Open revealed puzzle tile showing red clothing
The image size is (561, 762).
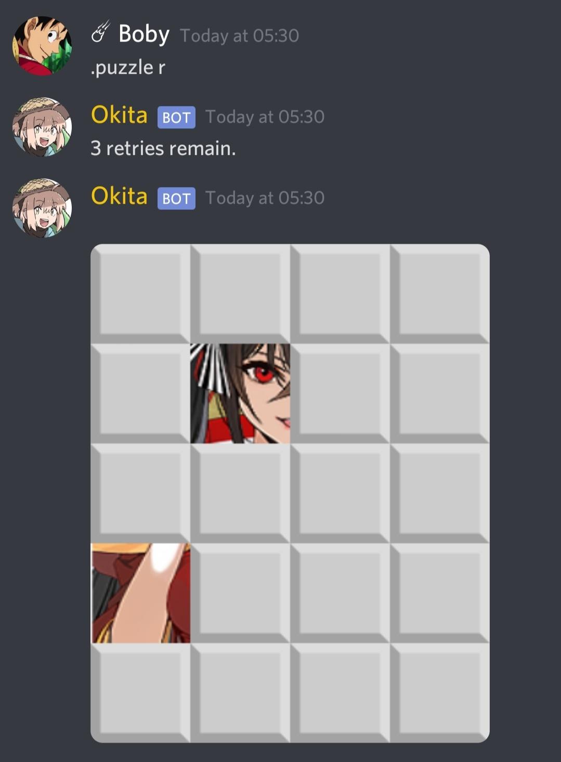140,593
